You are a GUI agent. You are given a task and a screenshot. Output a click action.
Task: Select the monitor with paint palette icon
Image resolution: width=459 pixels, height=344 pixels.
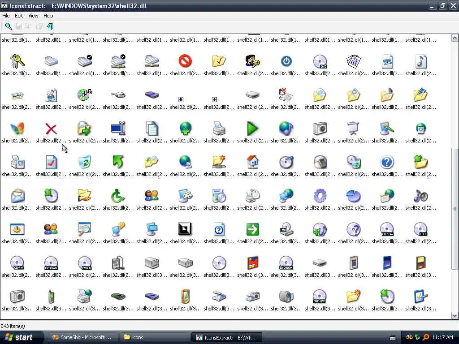coord(185,196)
